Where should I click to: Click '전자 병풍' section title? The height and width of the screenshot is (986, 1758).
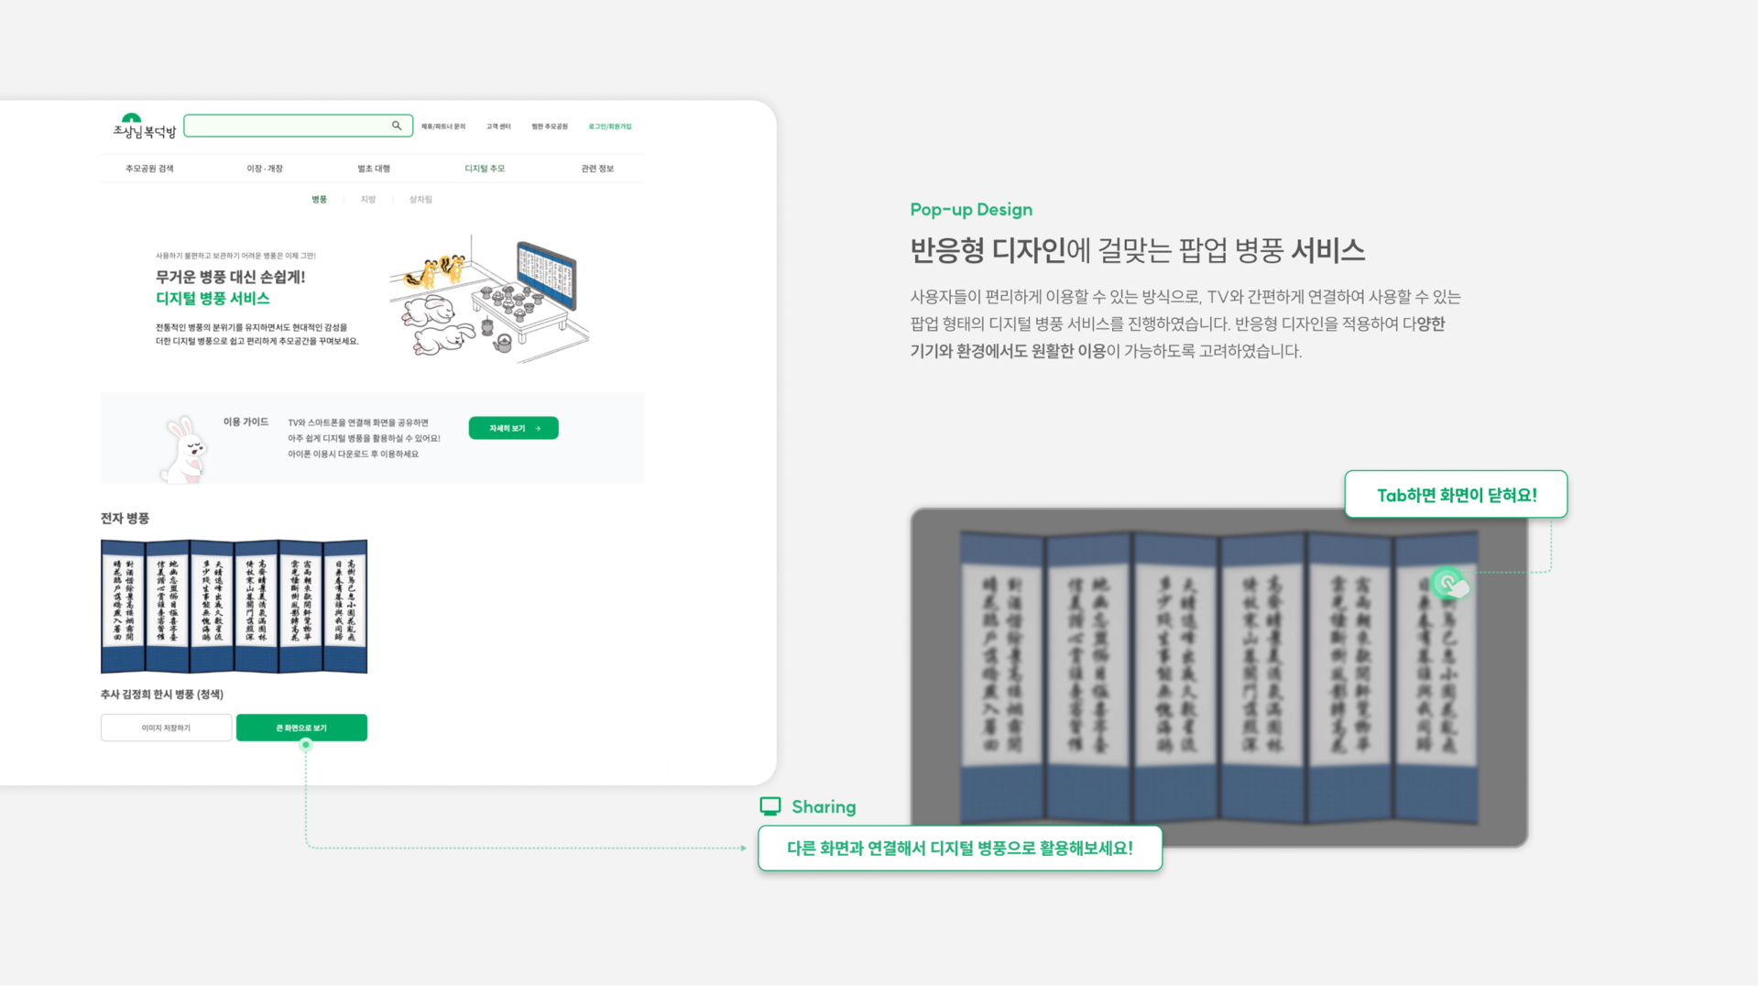(x=125, y=519)
